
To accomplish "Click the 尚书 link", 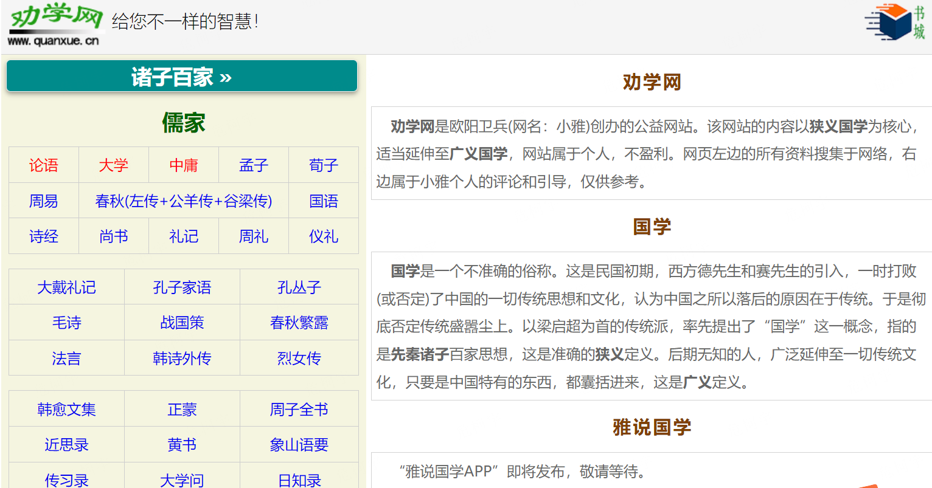I will tap(114, 236).
